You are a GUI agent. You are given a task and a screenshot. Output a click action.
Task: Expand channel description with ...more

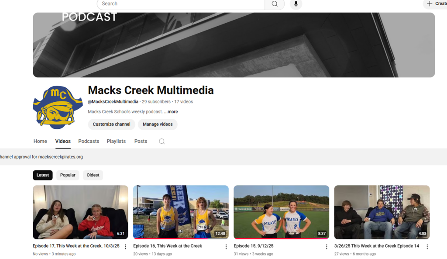(x=171, y=112)
